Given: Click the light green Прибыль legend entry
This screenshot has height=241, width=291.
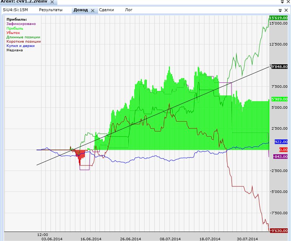Looking at the screenshot, I should [x=15, y=29].
